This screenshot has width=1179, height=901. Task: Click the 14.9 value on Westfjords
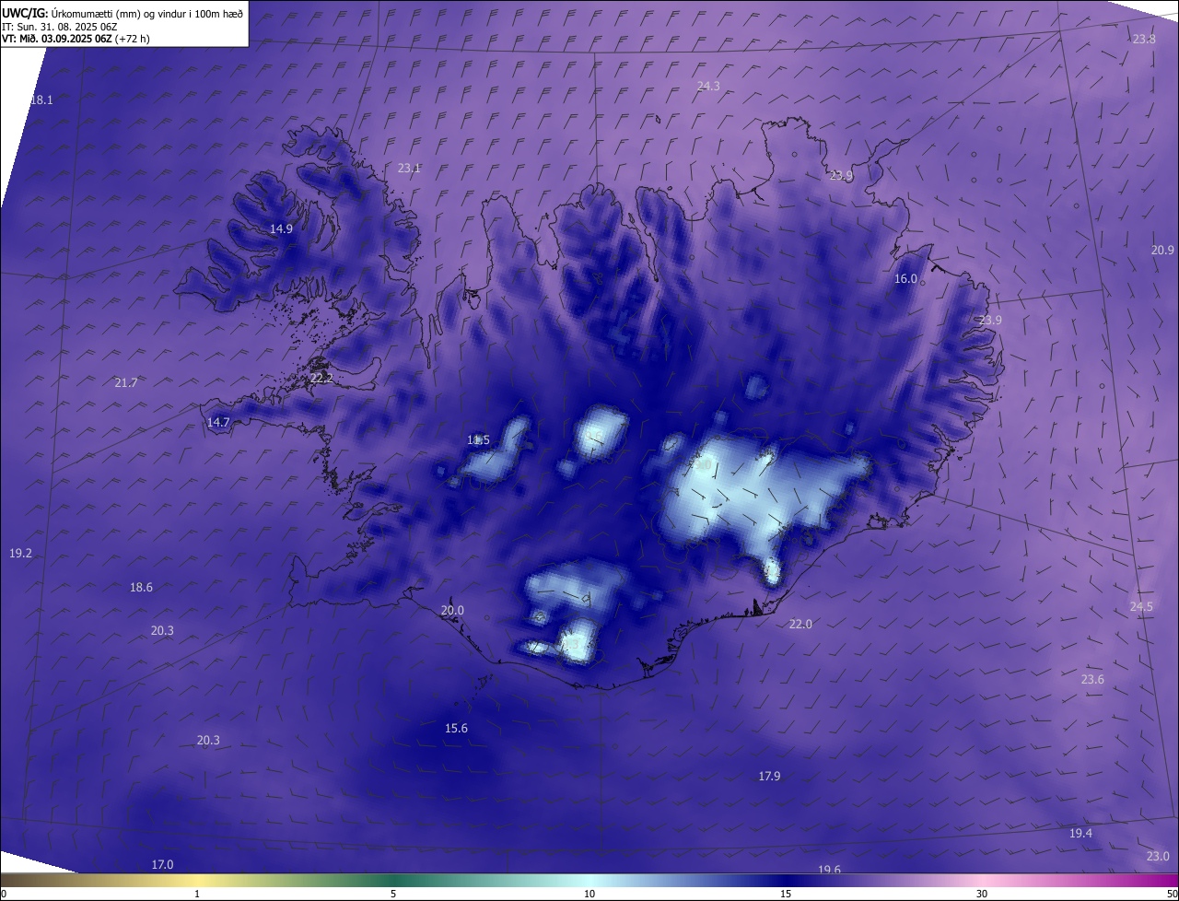pyautogui.click(x=281, y=228)
